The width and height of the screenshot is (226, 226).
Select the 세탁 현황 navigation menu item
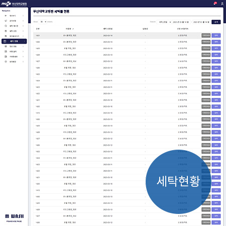click(14, 41)
